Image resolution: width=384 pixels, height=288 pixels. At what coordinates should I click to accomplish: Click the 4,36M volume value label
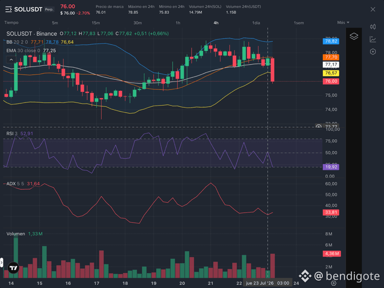pyautogui.click(x=332, y=254)
